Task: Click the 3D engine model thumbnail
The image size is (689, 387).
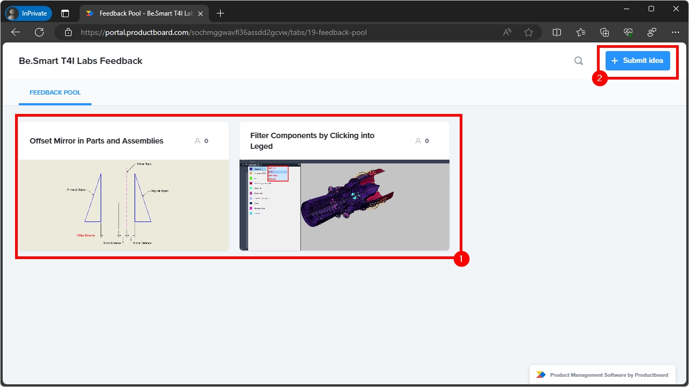Action: pos(344,205)
